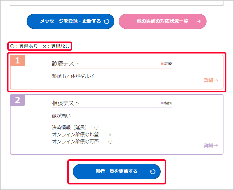
Task: Select the orange number 1 badge
Action: (18, 61)
